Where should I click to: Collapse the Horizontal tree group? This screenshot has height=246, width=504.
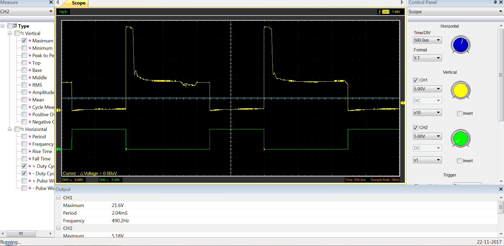click(x=9, y=129)
